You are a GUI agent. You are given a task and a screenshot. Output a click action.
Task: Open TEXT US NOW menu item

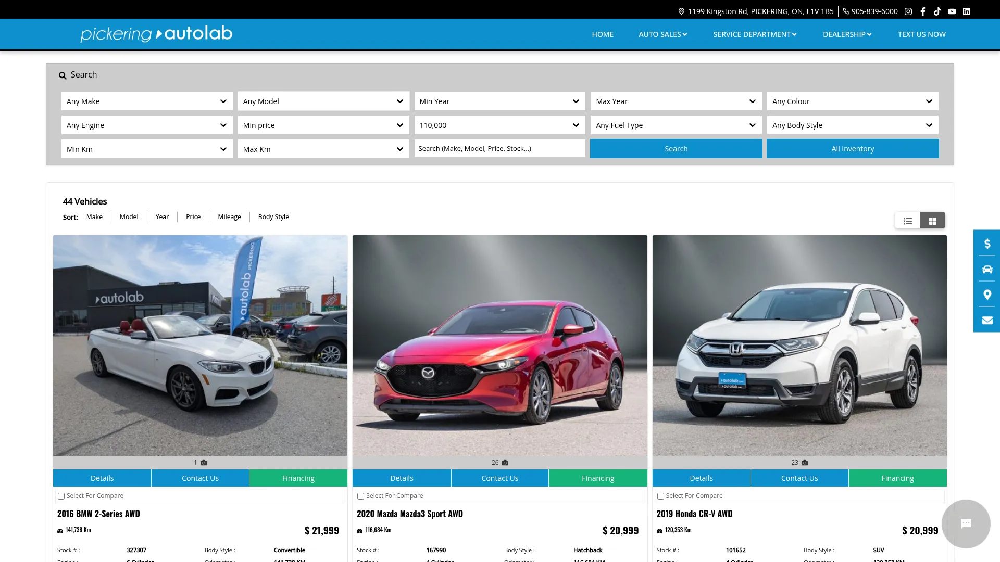tap(921, 34)
